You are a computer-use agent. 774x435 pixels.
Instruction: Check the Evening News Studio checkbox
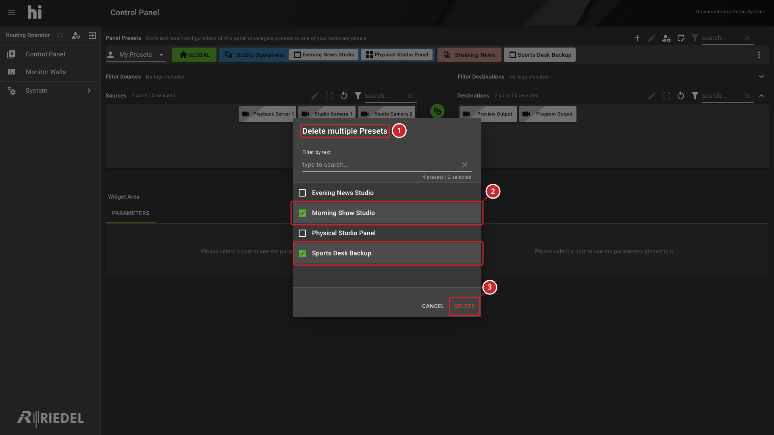(x=302, y=193)
